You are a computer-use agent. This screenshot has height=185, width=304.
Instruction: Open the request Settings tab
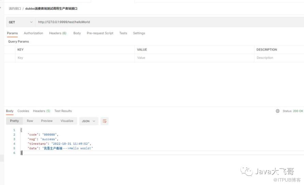tap(139, 33)
